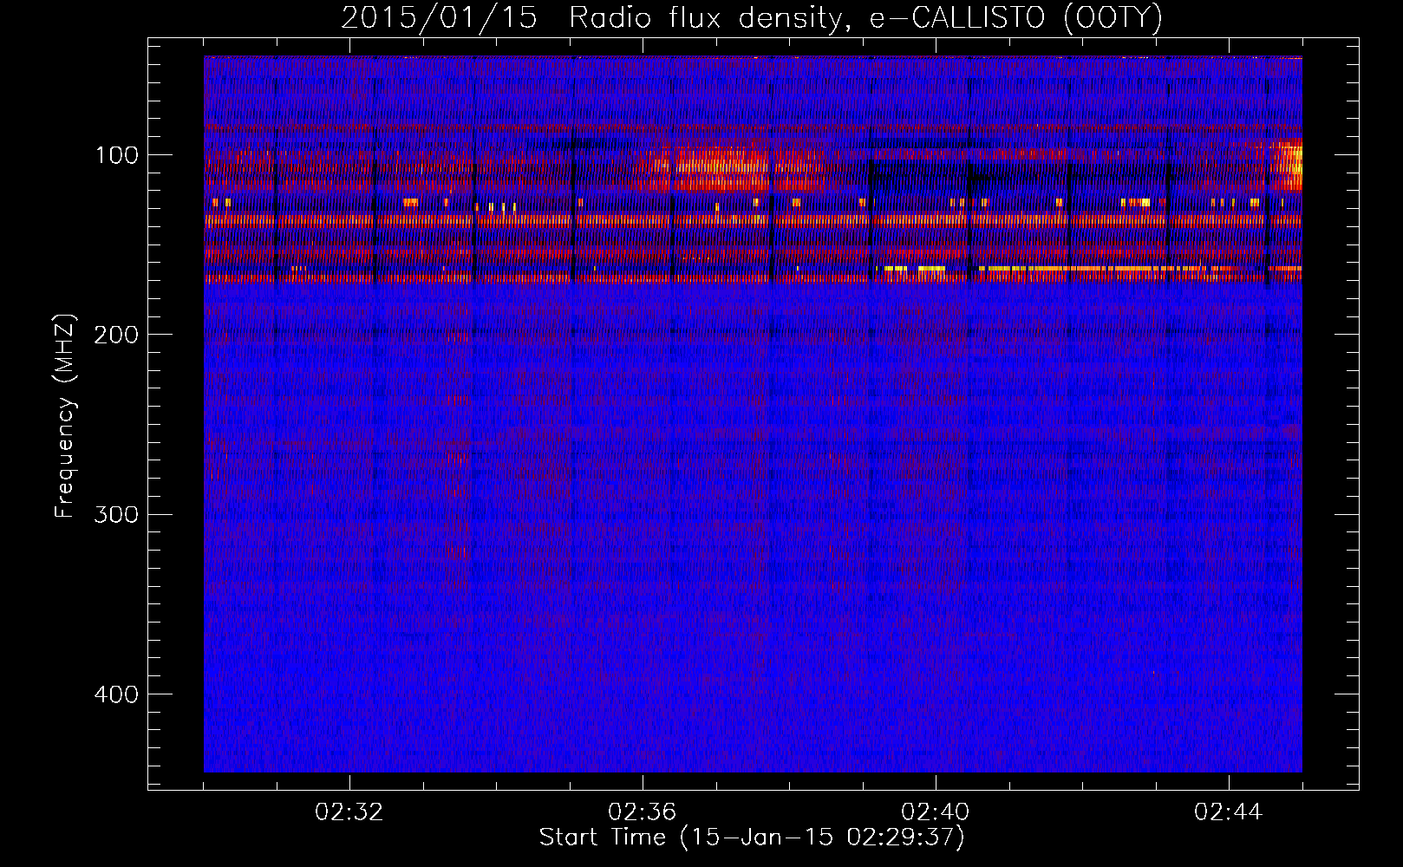Click the 400 frequency tick label
1403x867 pixels.
pos(116,694)
